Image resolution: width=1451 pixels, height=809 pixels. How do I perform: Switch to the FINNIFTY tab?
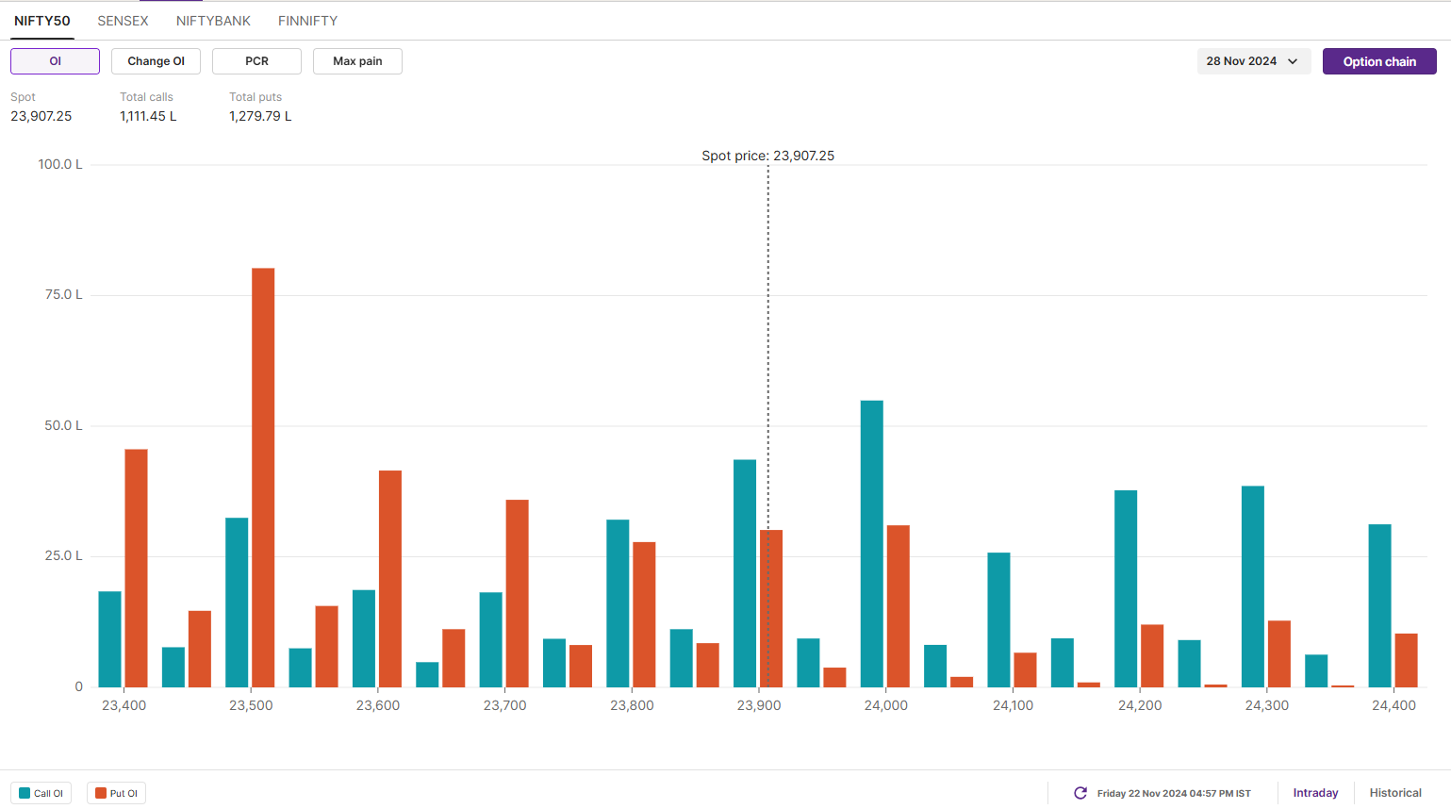pos(307,21)
